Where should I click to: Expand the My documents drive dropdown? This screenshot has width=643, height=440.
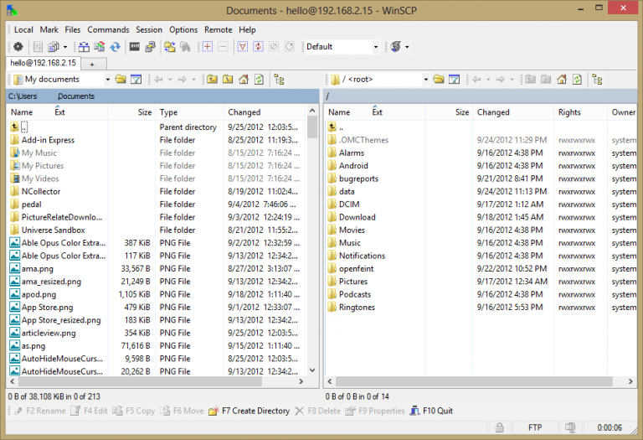[107, 80]
